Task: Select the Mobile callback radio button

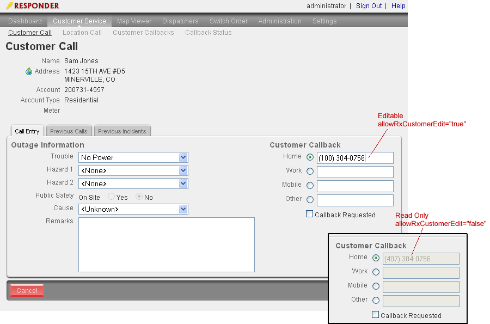Action: [x=310, y=186]
